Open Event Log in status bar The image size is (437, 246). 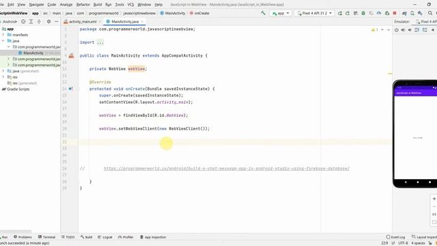point(395,237)
